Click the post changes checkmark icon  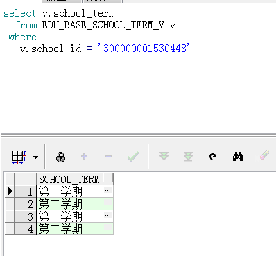[x=133, y=157]
